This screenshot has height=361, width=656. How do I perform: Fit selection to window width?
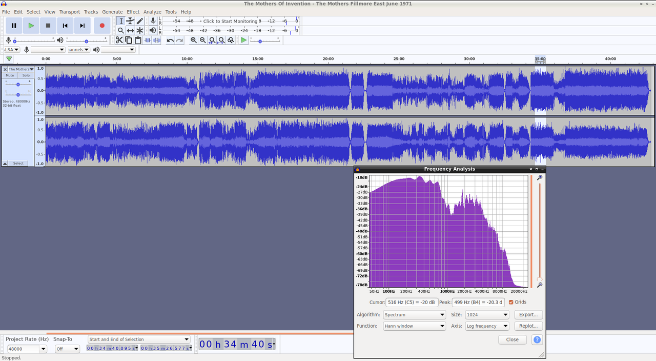pos(212,40)
